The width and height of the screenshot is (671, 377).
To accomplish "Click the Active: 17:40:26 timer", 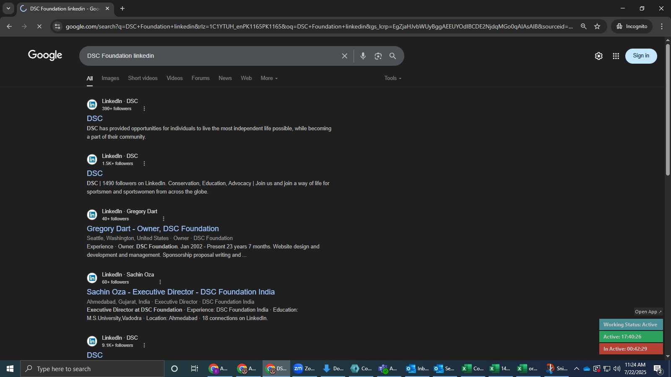I will (x=631, y=337).
